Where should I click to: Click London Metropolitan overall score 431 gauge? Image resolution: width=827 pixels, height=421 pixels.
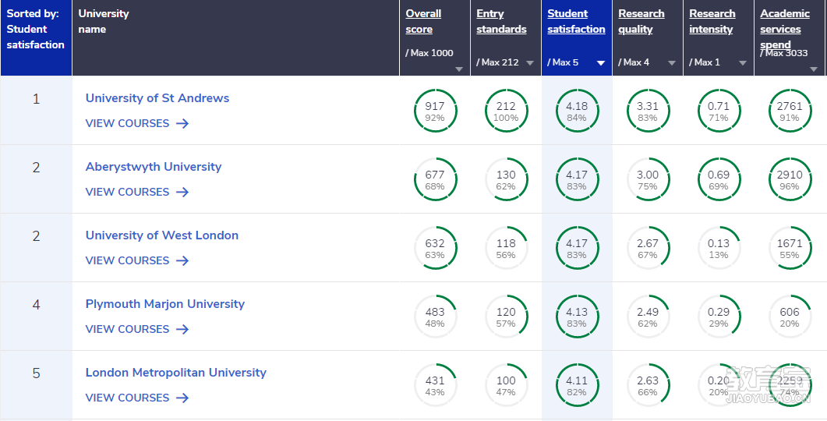click(x=435, y=385)
